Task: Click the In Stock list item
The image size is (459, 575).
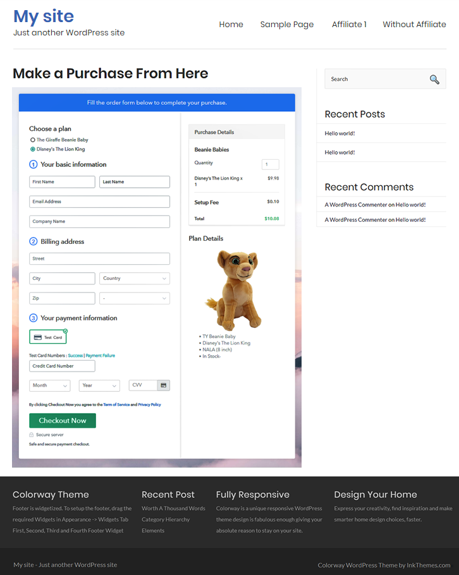Action: pyautogui.click(x=212, y=356)
